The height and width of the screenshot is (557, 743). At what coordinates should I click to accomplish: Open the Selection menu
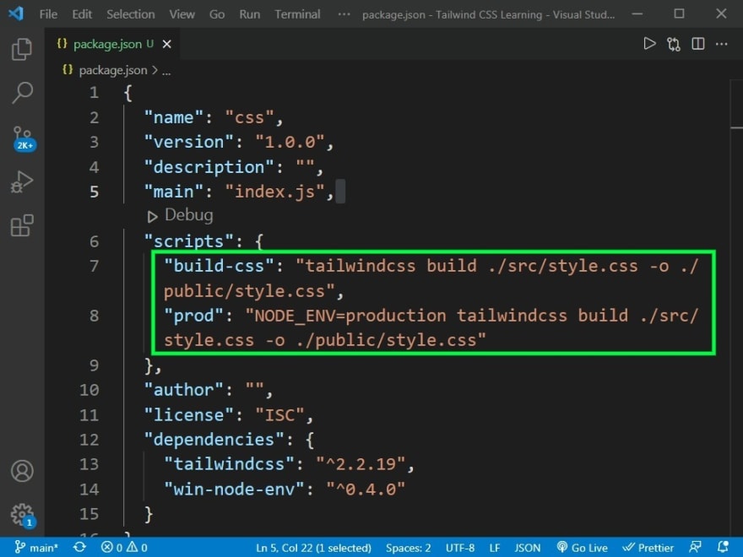click(x=130, y=14)
